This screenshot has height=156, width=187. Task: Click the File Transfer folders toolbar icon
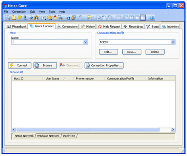(13, 18)
